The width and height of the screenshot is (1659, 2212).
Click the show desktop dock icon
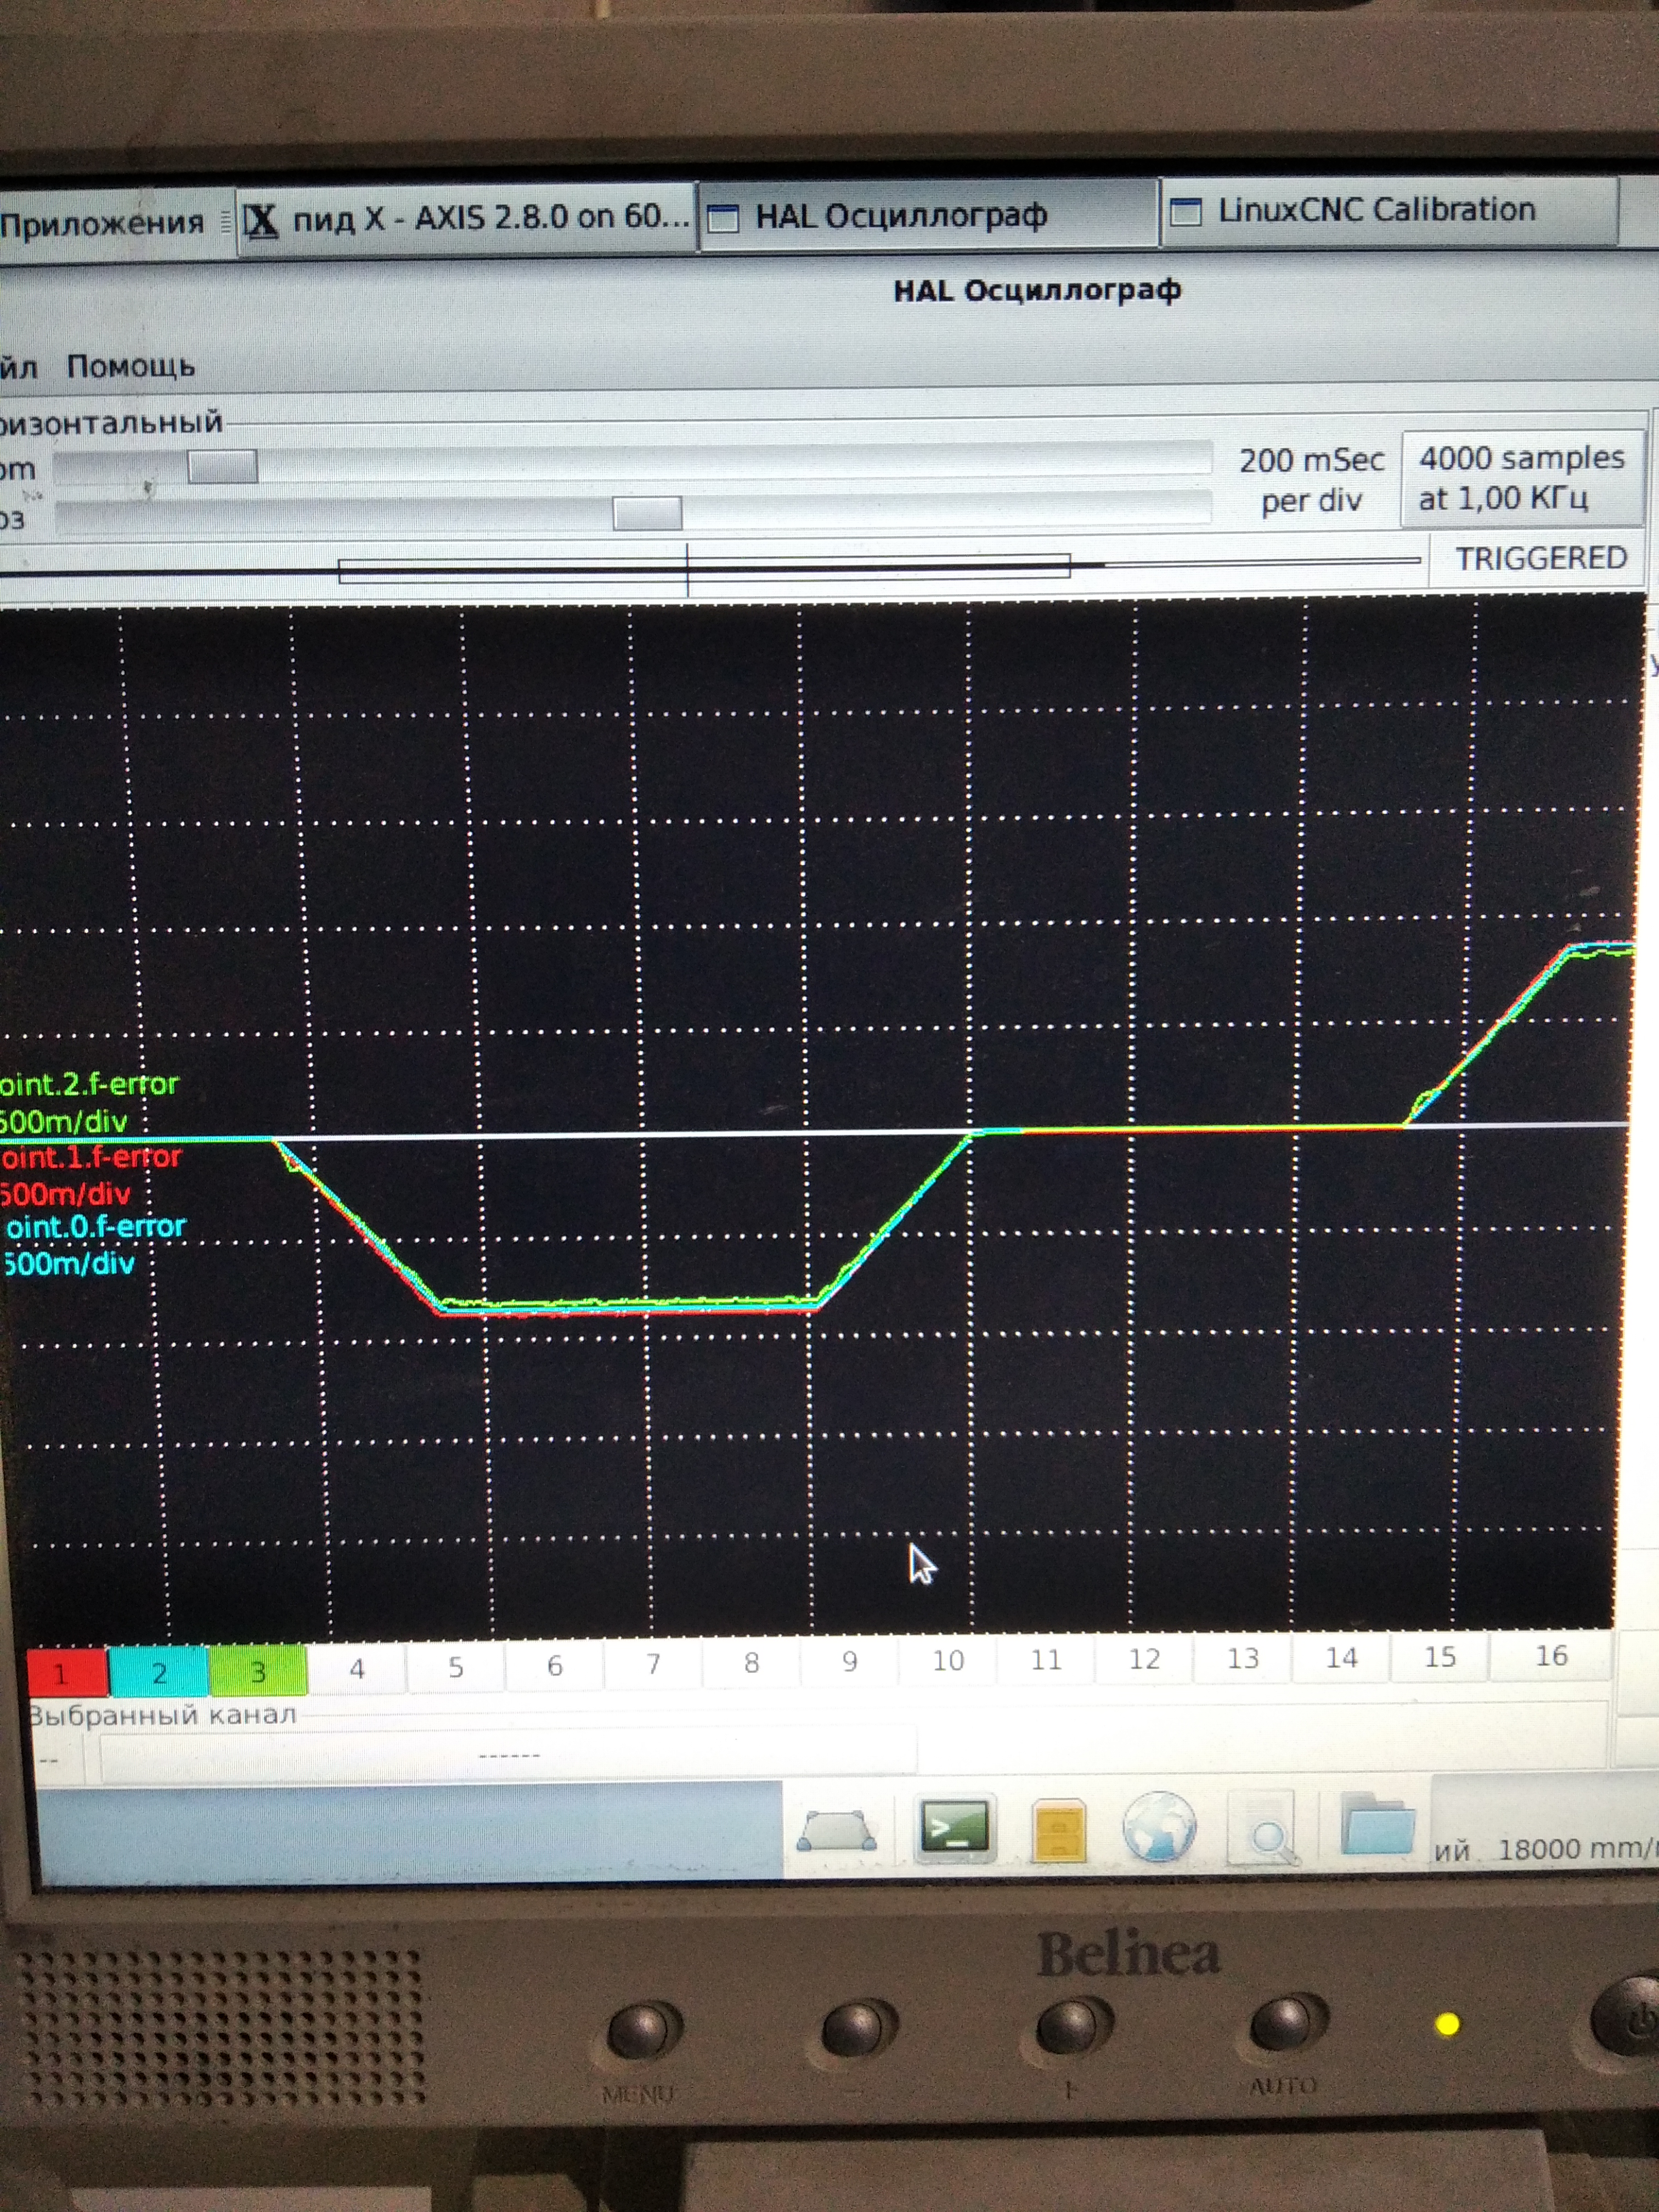tap(836, 1831)
